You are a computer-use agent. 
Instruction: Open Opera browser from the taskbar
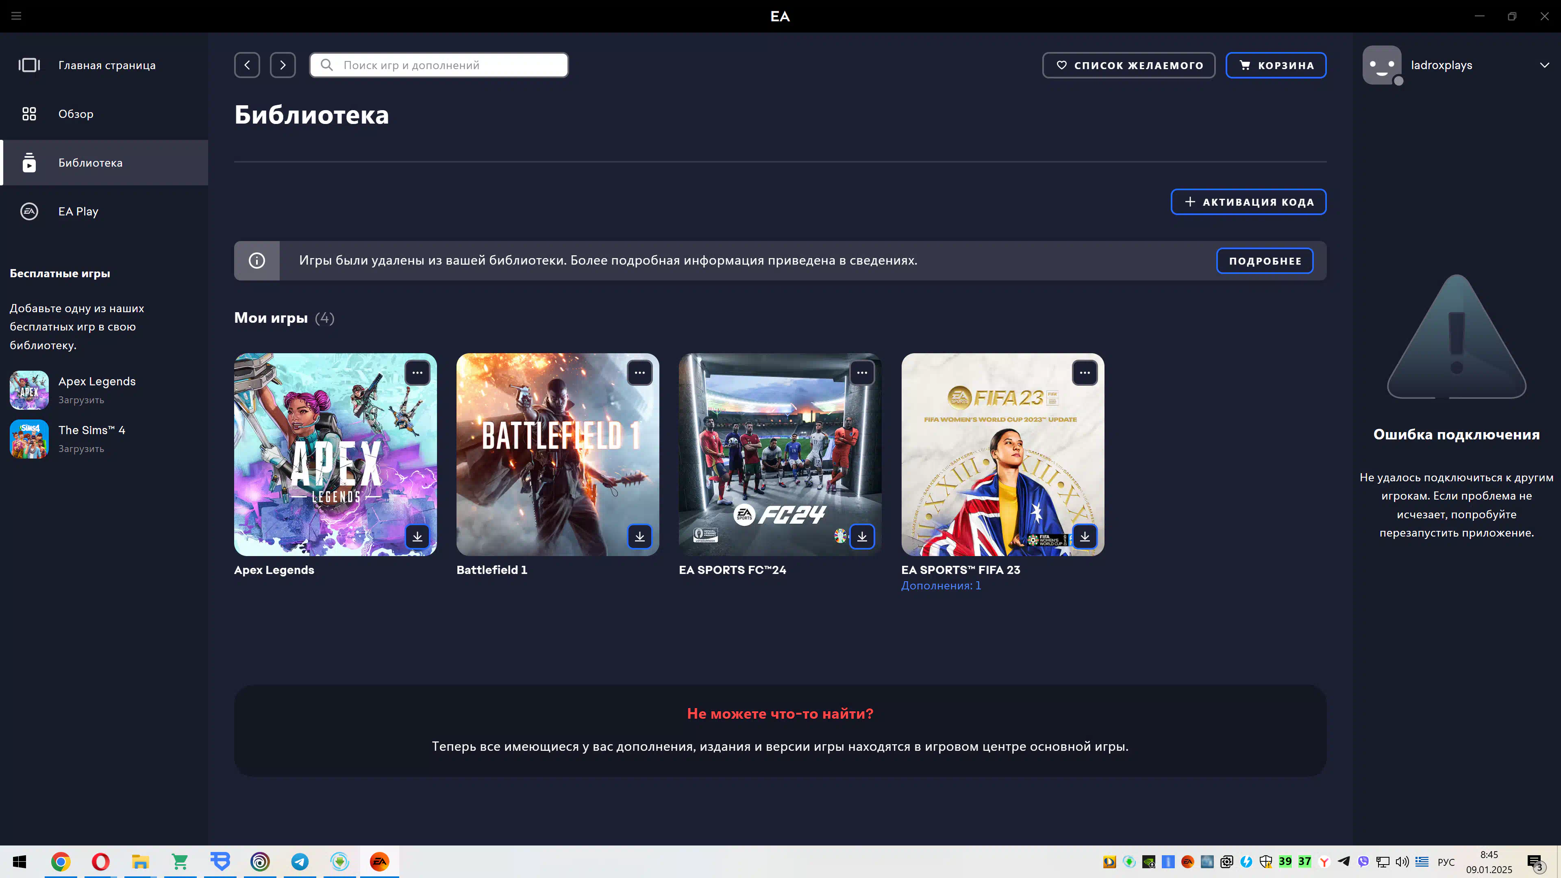[100, 862]
